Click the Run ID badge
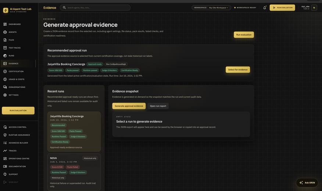 pyautogui.click(x=116, y=64)
